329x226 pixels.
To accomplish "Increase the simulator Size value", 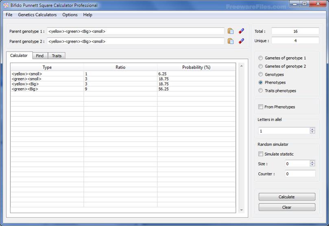I will 312,162.
